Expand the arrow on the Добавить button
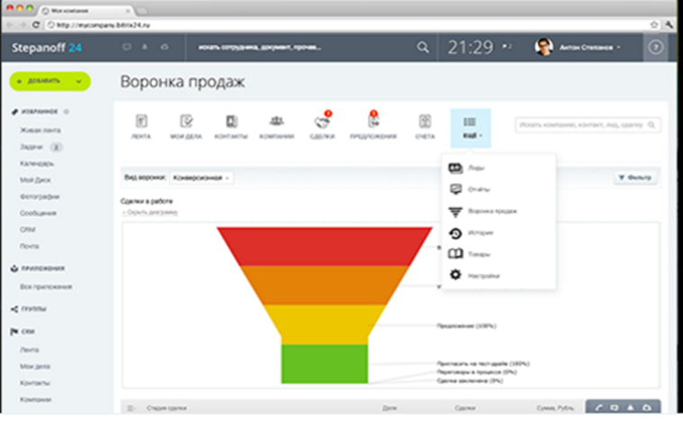The height and width of the screenshot is (423, 683). click(x=79, y=82)
